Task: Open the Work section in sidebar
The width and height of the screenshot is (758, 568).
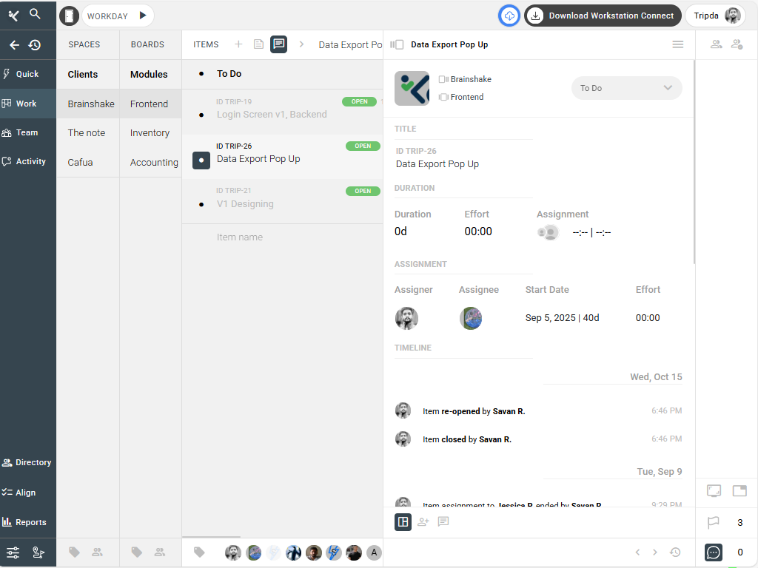Action: [x=27, y=104]
